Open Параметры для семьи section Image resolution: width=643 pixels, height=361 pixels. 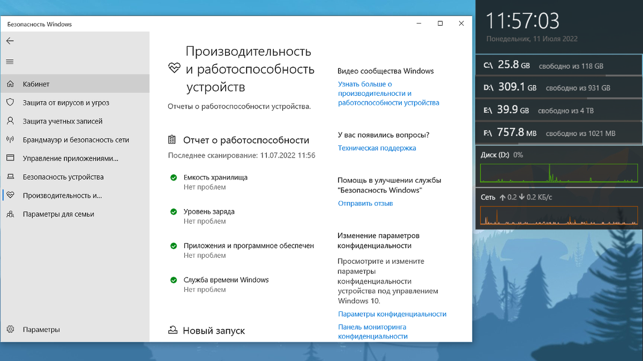pos(75,214)
